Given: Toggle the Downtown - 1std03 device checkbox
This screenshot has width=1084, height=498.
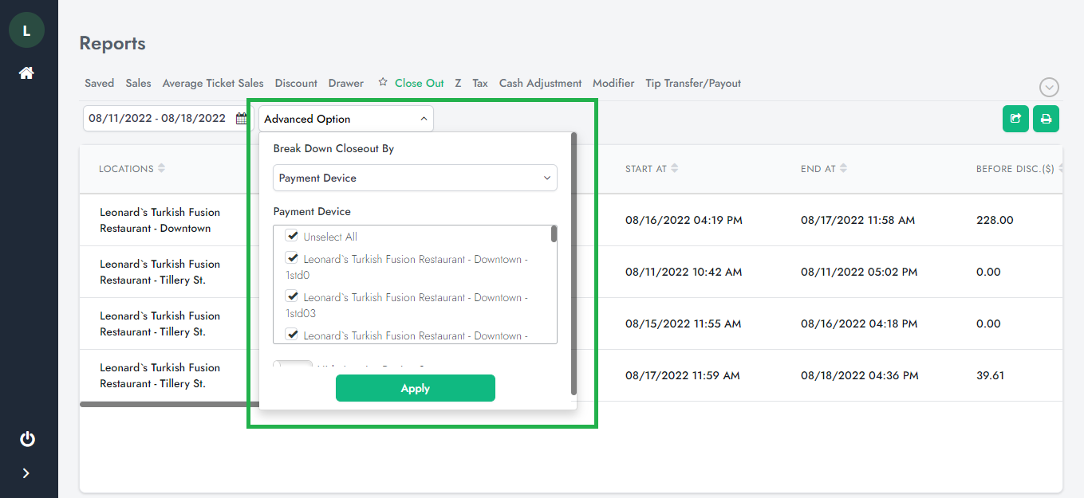Looking at the screenshot, I should [x=292, y=297].
